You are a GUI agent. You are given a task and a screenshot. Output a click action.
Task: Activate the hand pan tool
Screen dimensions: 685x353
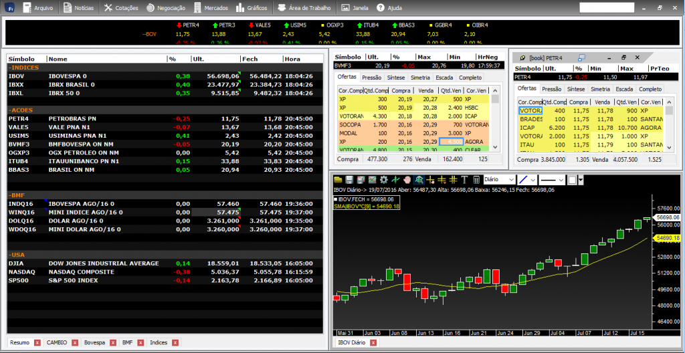pos(407,180)
